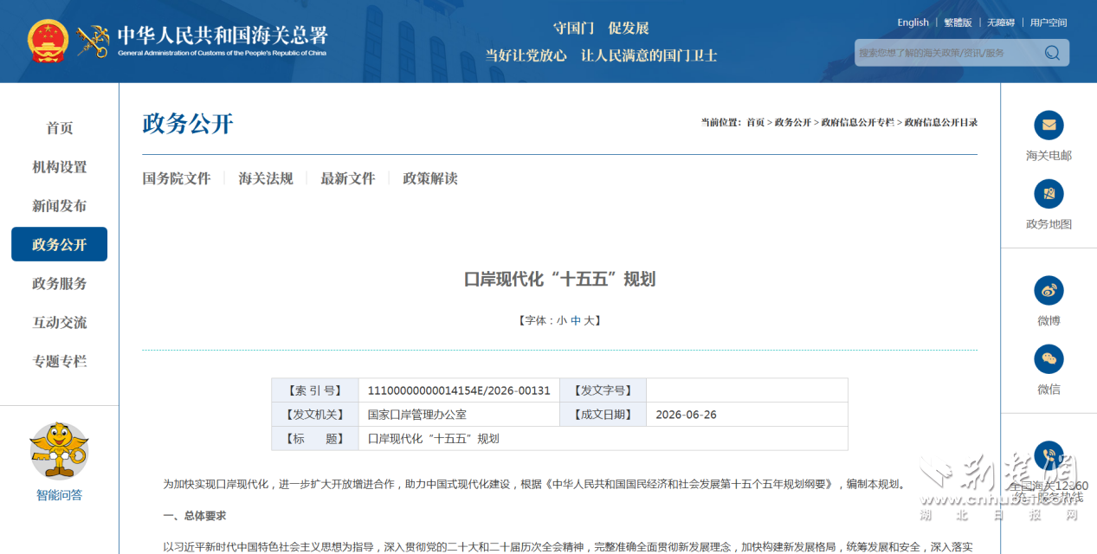This screenshot has height=554, width=1097.
Task: Open the 政务地图 map icon
Action: click(x=1049, y=193)
